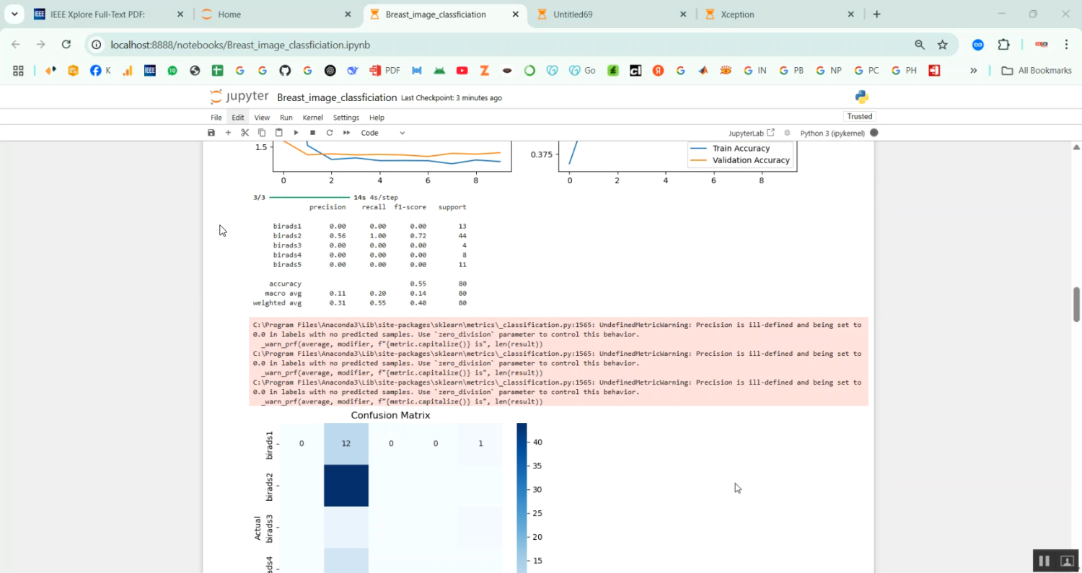Restart kernel and run all cells
The image size is (1082, 573).
pos(346,133)
